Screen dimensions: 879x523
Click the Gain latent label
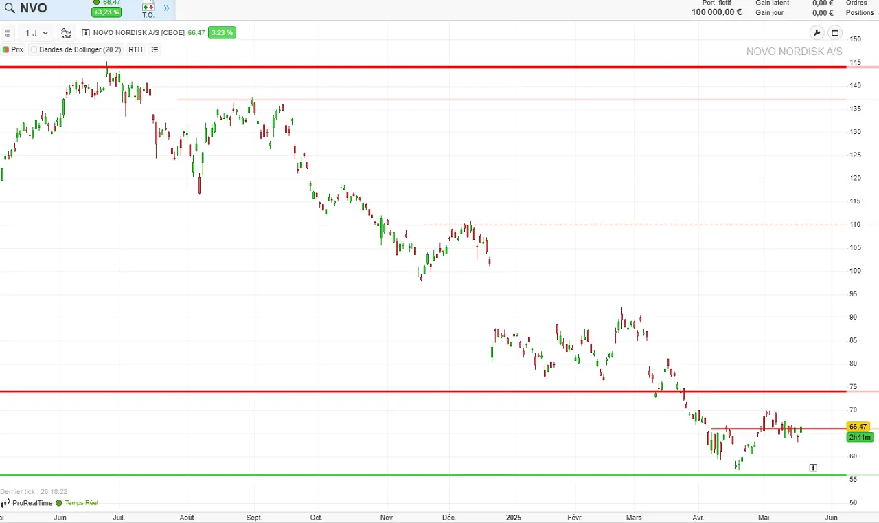point(772,3)
